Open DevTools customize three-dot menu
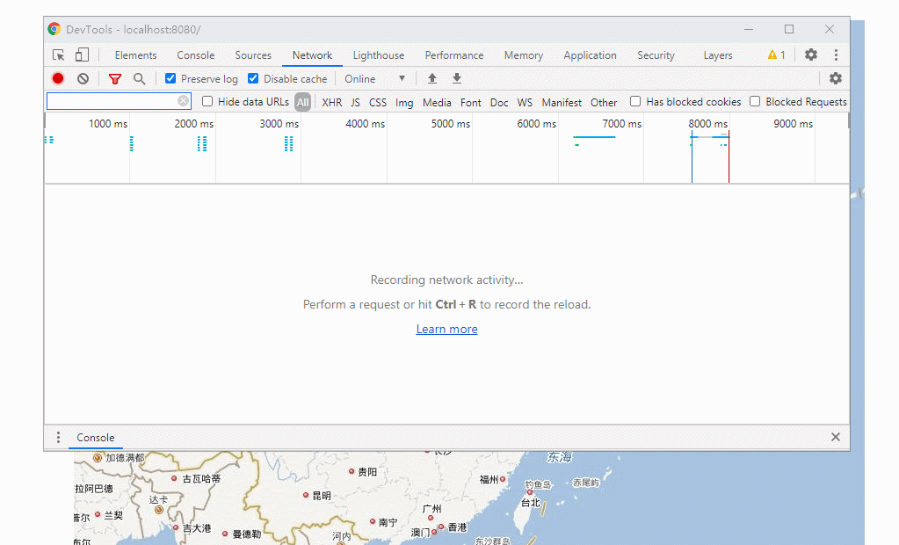The image size is (899, 545). coord(836,54)
